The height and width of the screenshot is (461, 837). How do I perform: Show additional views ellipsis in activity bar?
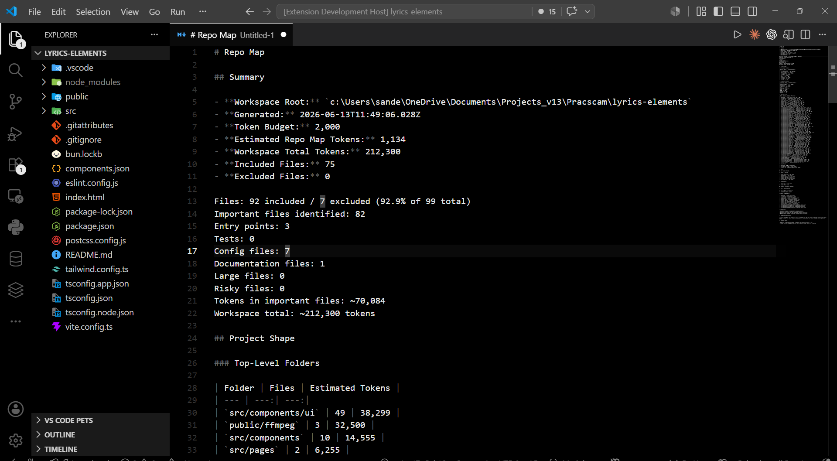pyautogui.click(x=16, y=321)
